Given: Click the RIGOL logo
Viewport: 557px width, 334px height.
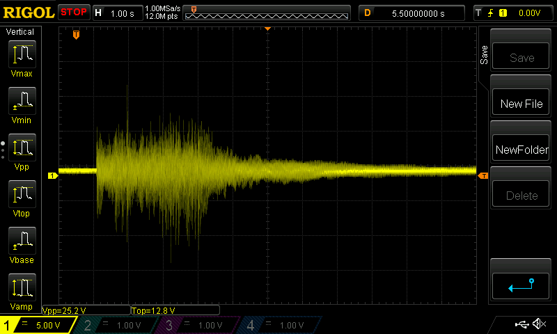Looking at the screenshot, I should tap(29, 13).
